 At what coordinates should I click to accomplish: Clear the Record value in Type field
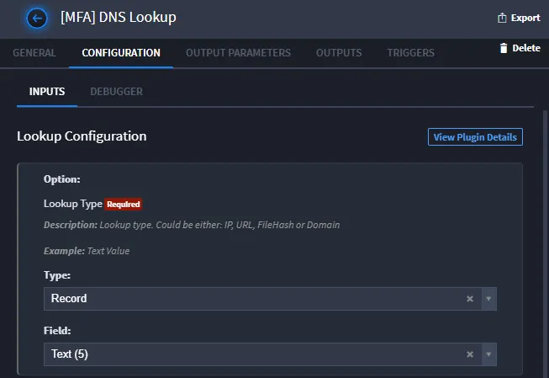point(470,299)
